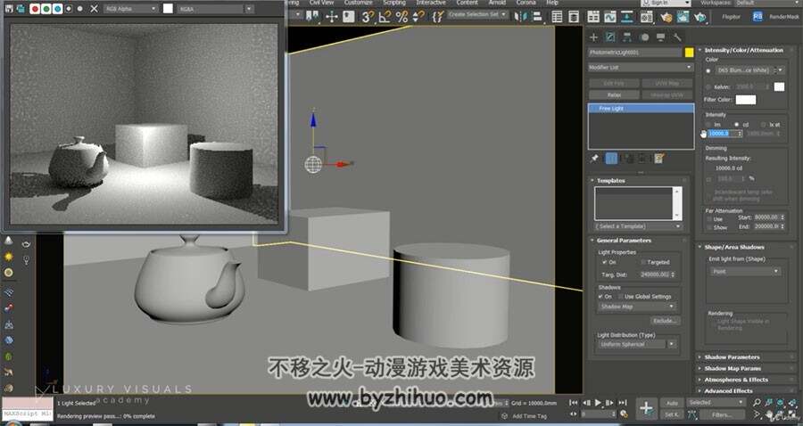Viewport: 803px width, 426px height.
Task: Enable green channel in render window
Action: pos(46,9)
